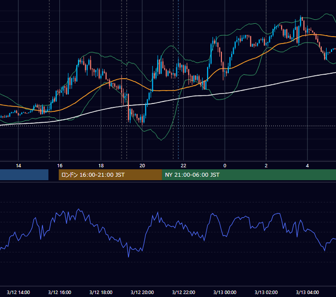Click the 22 hour axis label

[x=183, y=166]
